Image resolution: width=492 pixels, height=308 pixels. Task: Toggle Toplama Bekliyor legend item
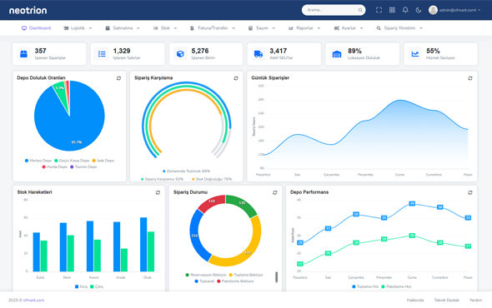click(246, 275)
